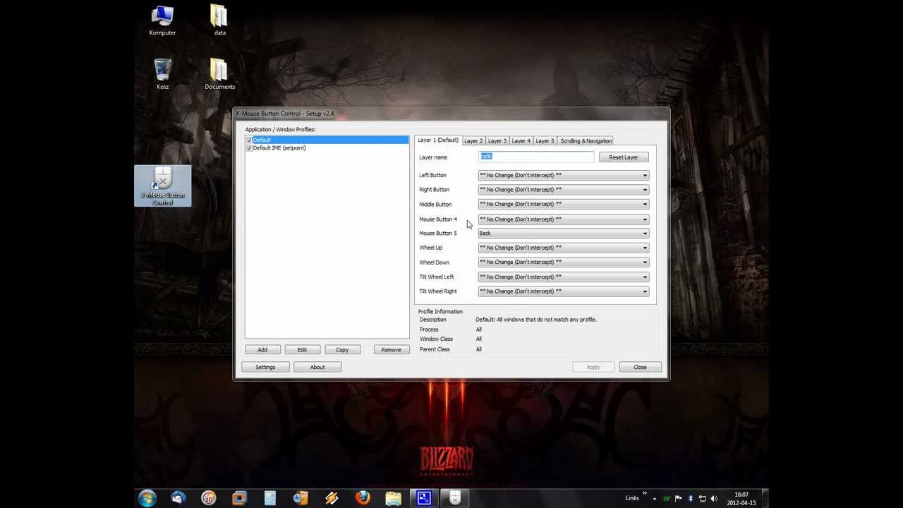Viewport: 903px width, 508px height.
Task: Open the Tilt Wheel Left action dropdown
Action: 563,277
